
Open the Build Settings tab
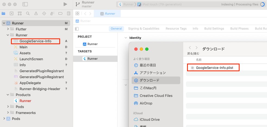pos(214,28)
